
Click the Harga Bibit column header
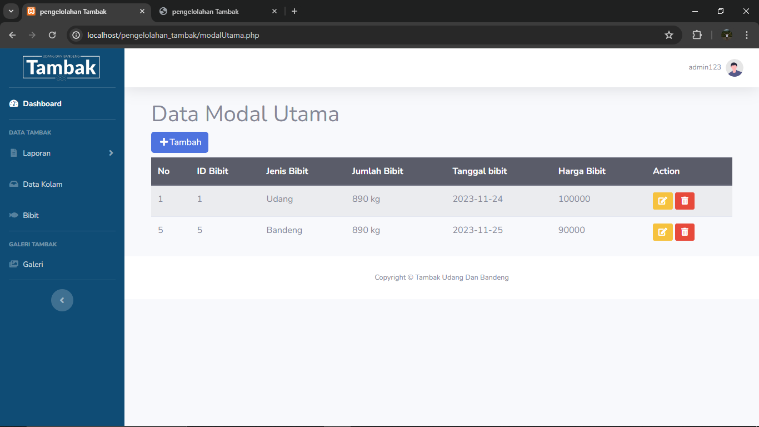tap(582, 171)
